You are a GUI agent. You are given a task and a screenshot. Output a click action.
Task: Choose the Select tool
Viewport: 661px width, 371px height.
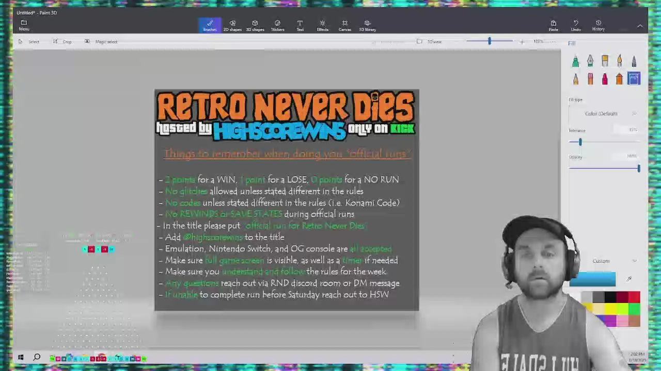(x=29, y=42)
